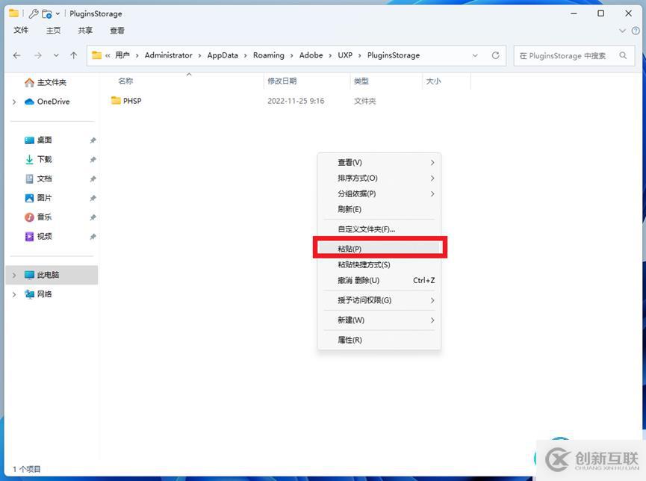The height and width of the screenshot is (481, 646).
Task: Open the 授予访问权限(G) submenu
Action: 379,300
